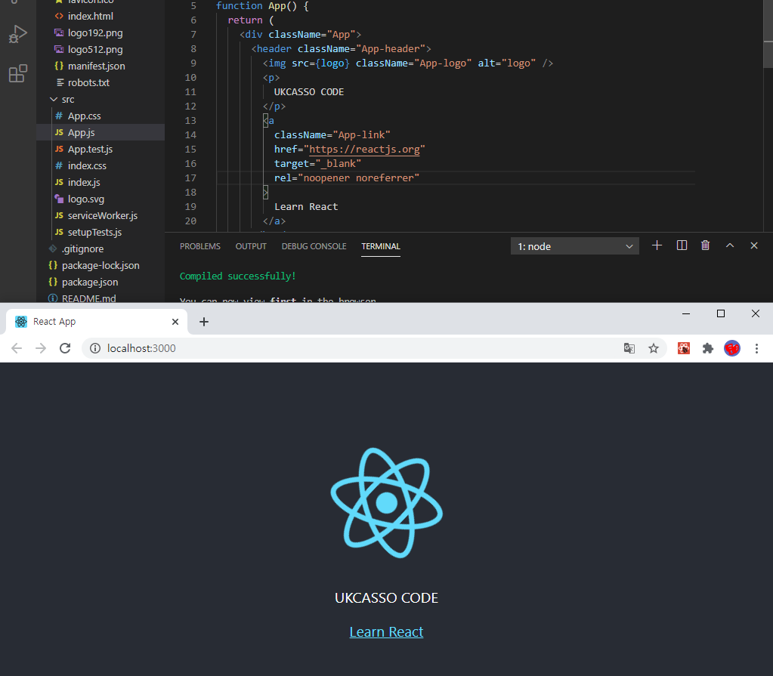
Task: Click line number 10 in the editor gutter
Action: click(190, 77)
